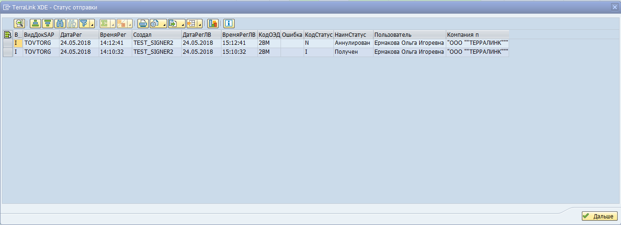The height and width of the screenshot is (225, 621).
Task: Select the row with status Аннулирован
Action: point(8,43)
